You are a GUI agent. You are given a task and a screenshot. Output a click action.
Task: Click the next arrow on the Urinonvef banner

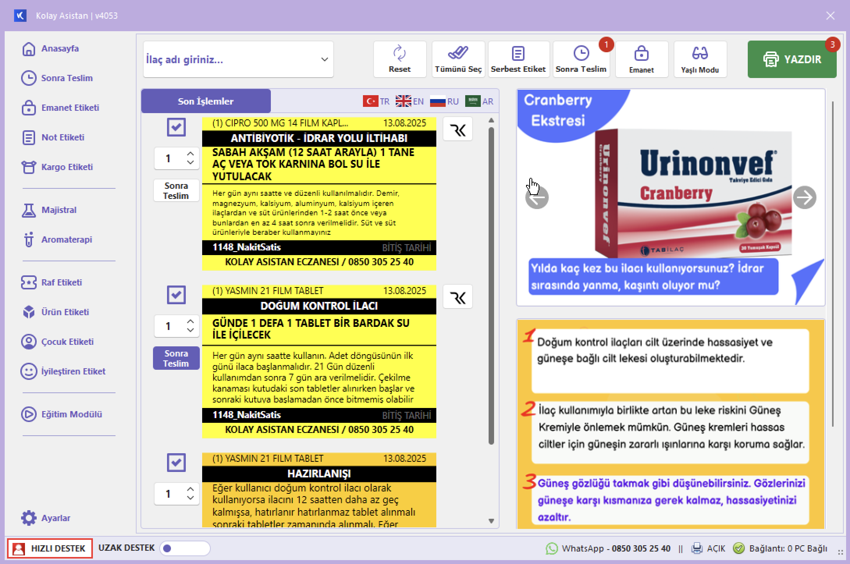805,198
